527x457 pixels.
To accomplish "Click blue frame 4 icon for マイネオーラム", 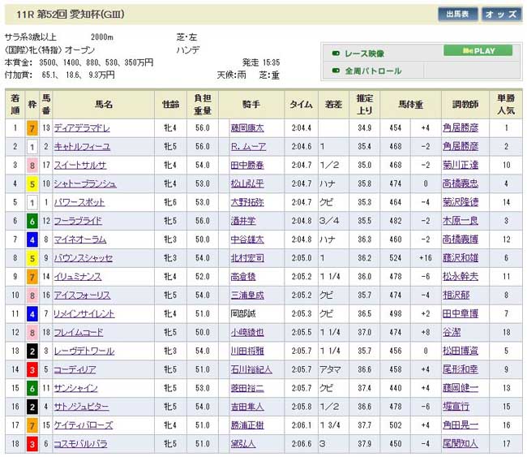I will 32,240.
